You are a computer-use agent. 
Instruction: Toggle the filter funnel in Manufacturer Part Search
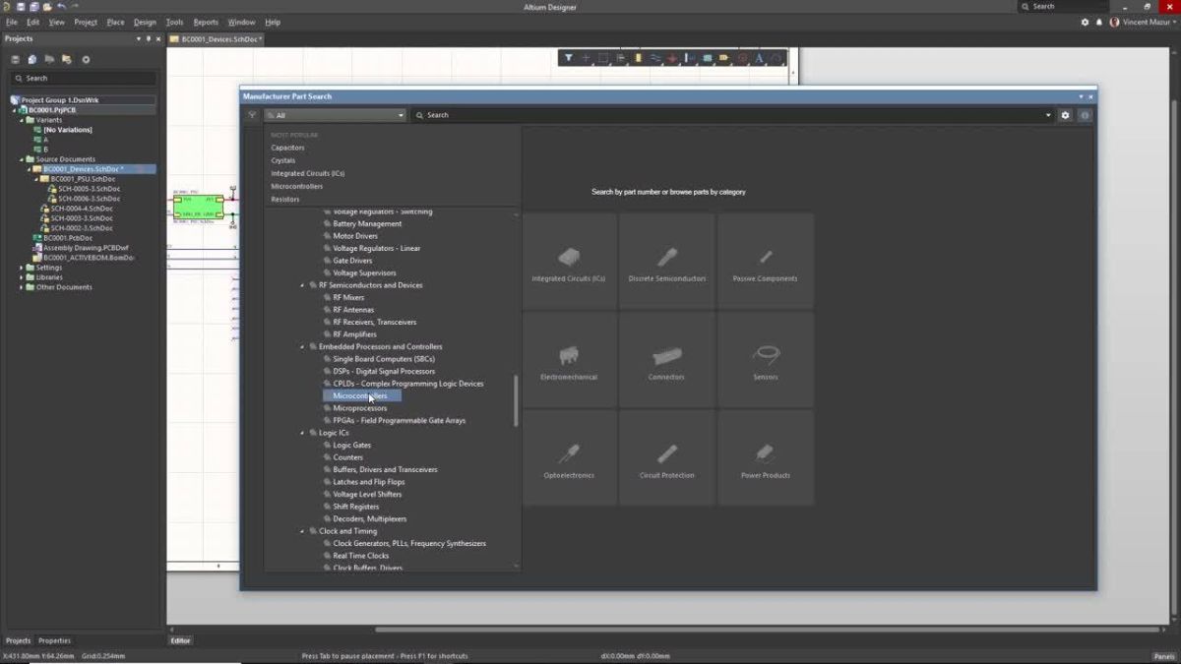tap(254, 115)
